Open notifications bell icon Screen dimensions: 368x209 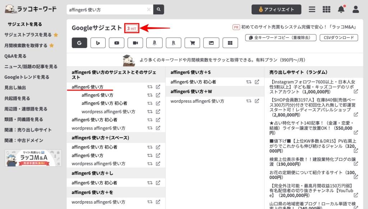(341, 9)
